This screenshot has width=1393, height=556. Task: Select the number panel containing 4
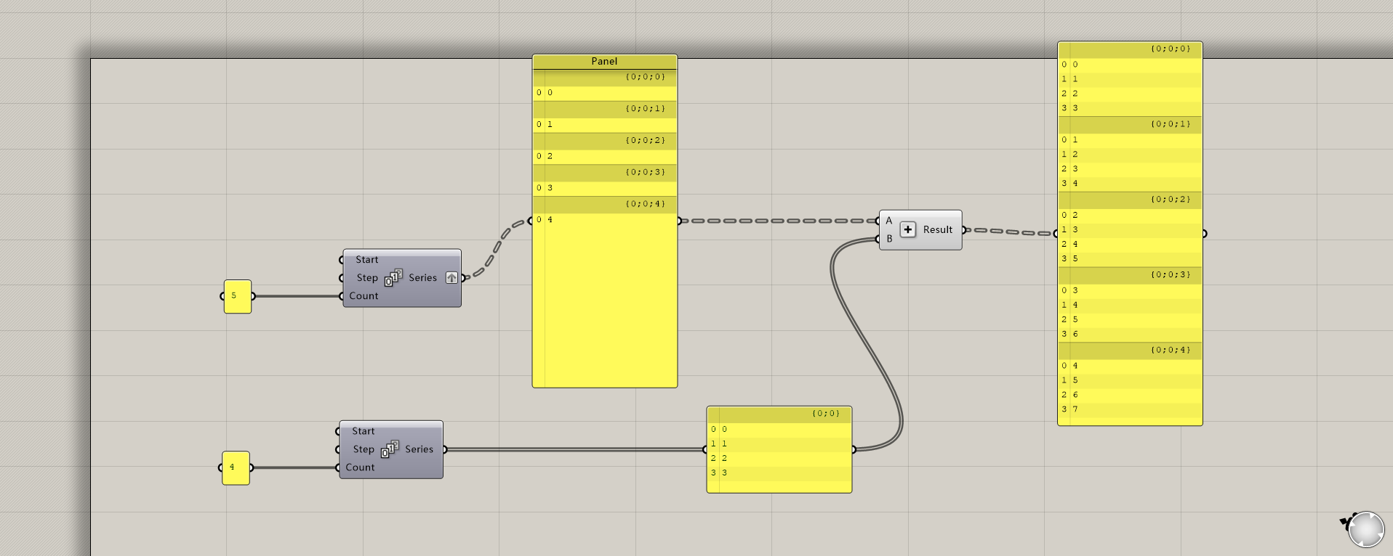pos(236,468)
